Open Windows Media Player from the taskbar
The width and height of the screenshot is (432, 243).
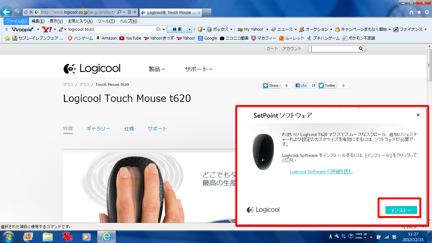pos(86,237)
